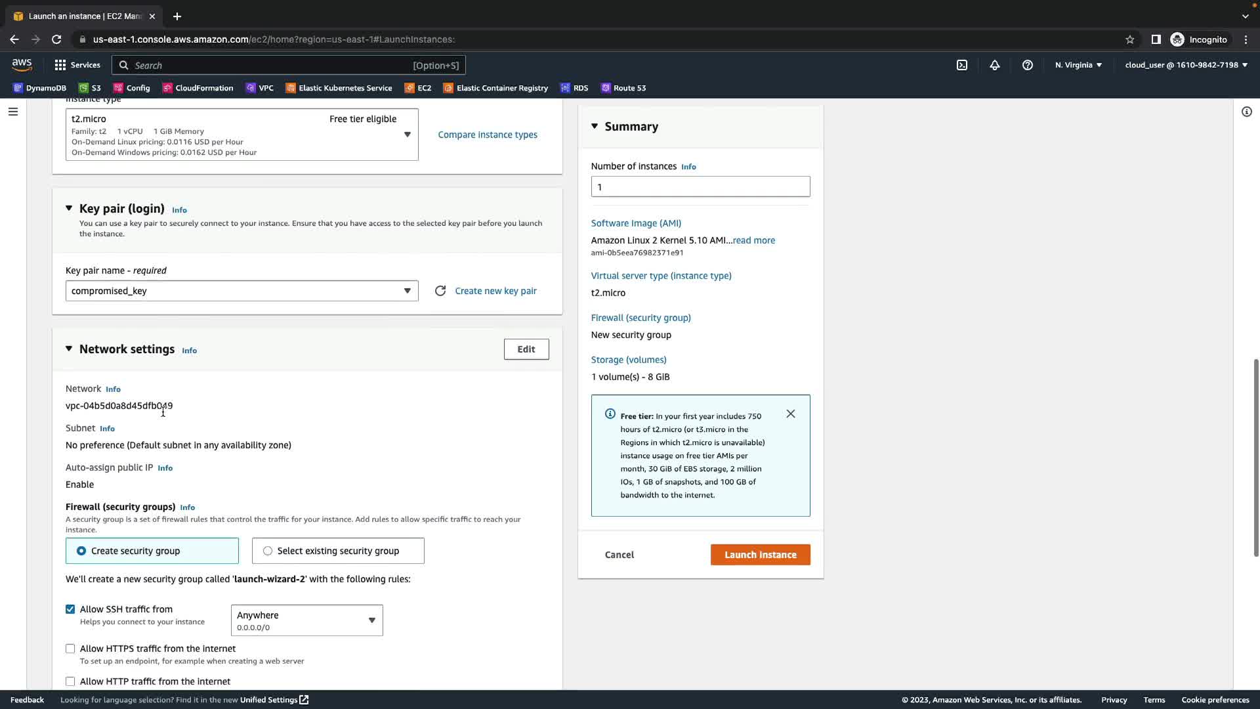This screenshot has width=1260, height=709.
Task: Open the notifications bell
Action: [x=994, y=65]
